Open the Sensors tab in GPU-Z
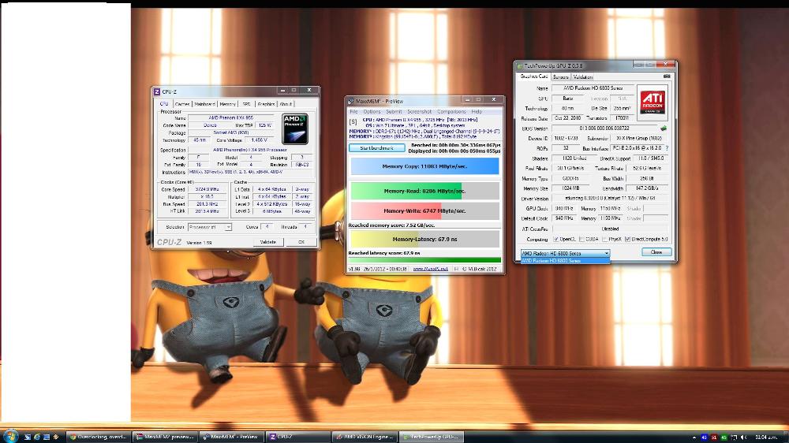Screen dimensions: 789x443 point(560,77)
